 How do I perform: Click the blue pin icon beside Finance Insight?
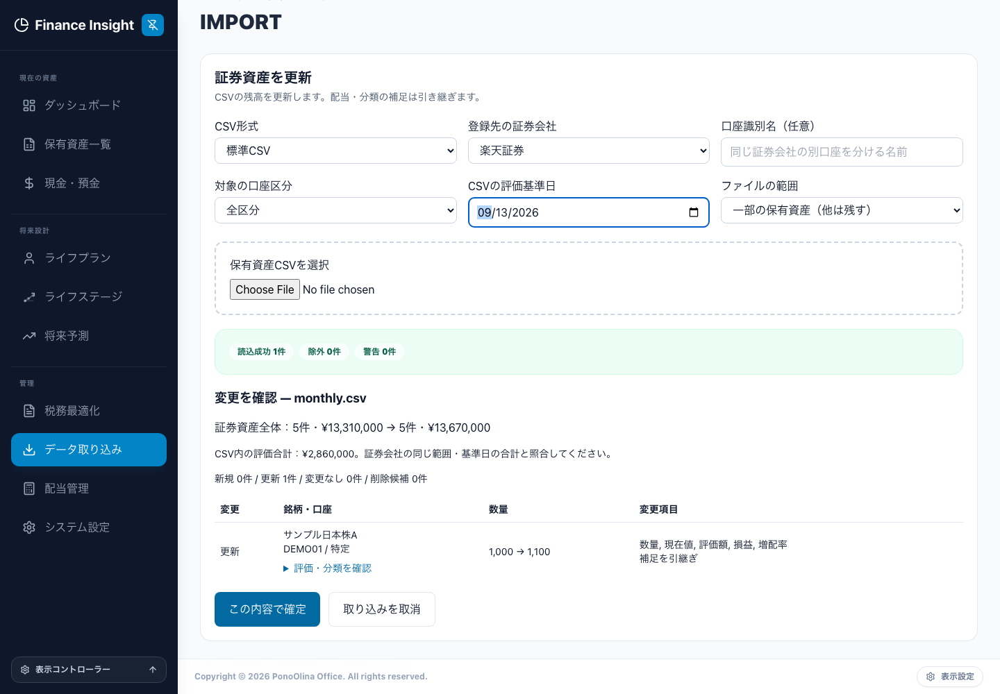coord(153,25)
